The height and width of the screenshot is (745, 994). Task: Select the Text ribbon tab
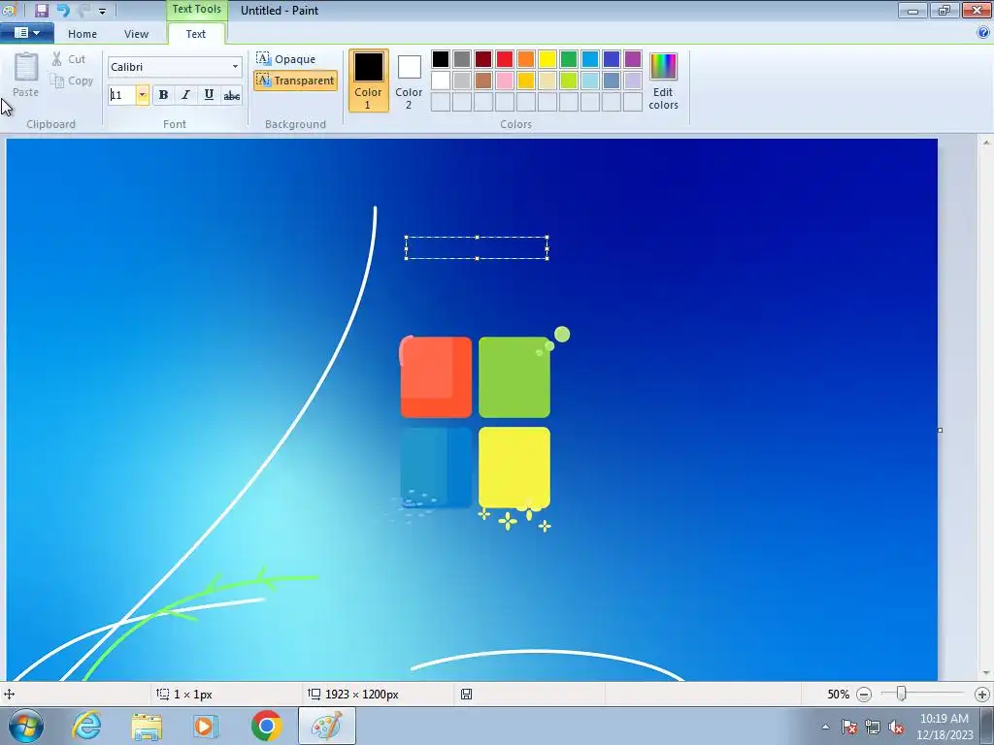[x=195, y=34]
